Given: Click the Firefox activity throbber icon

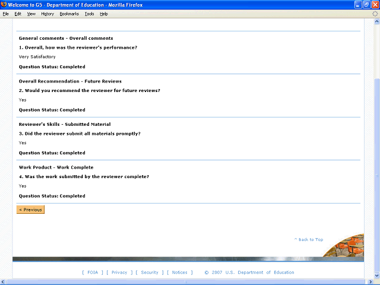Looking at the screenshot, I should (375, 14).
